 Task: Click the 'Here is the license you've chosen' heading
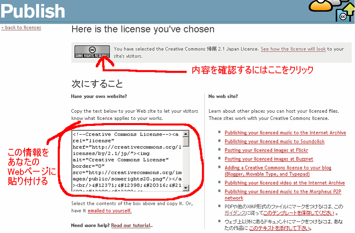[143, 29]
